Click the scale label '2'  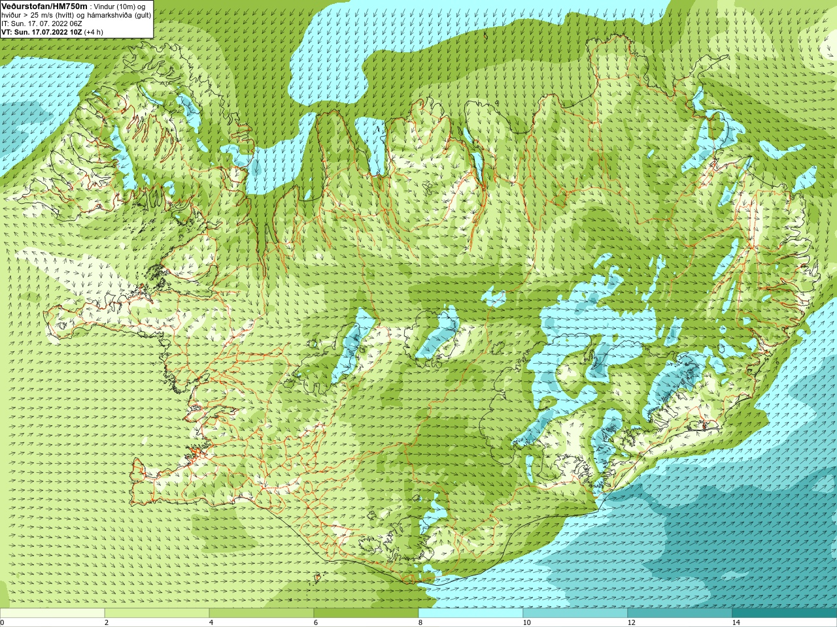pyautogui.click(x=107, y=622)
